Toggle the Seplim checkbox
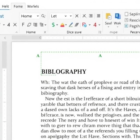The image size is (140, 140). (x=126, y=14)
